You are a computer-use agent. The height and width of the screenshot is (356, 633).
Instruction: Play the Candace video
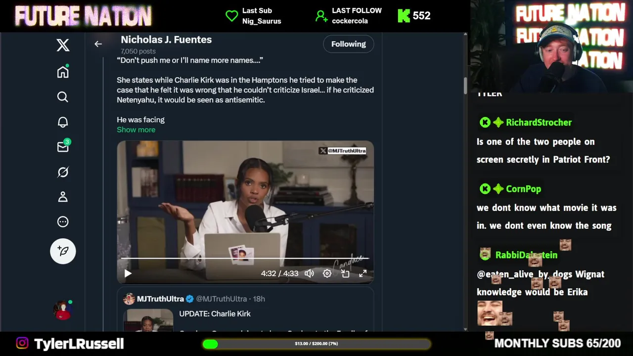(x=128, y=273)
